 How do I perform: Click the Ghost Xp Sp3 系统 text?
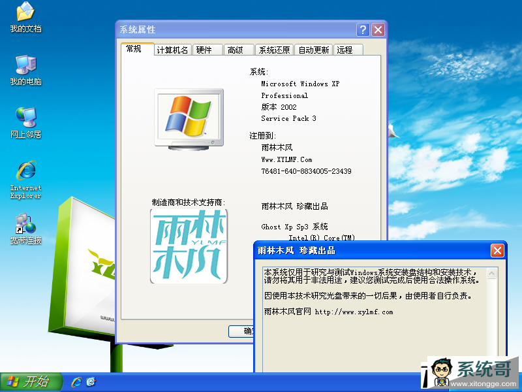click(x=295, y=227)
